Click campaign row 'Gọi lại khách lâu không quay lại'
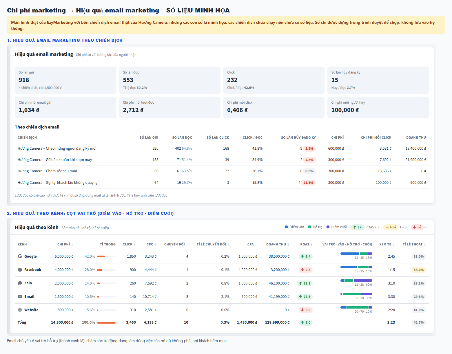This screenshot has height=354, width=452. click(222, 183)
